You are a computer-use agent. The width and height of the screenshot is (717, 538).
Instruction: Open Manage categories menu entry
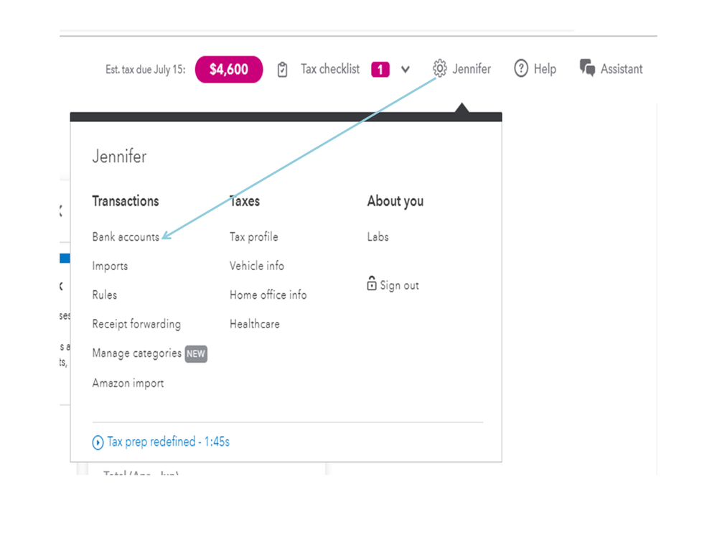coord(137,353)
